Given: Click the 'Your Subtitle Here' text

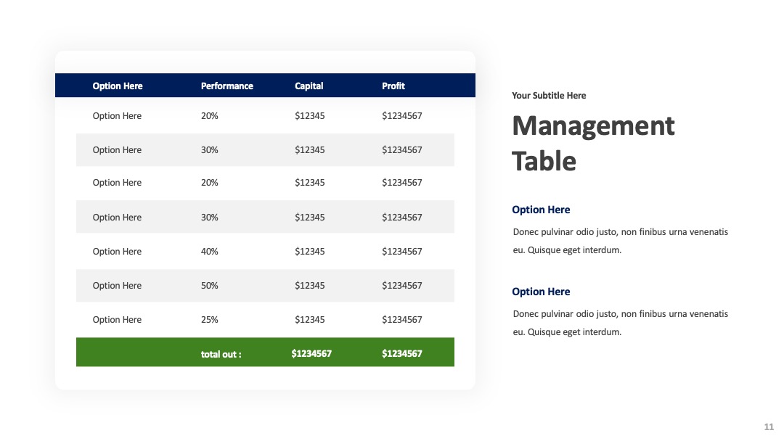Looking at the screenshot, I should pyautogui.click(x=549, y=96).
